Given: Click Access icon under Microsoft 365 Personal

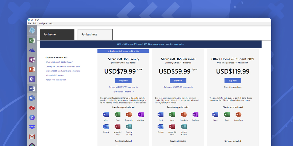Looking at the screenshot, I should [x=172, y=127].
